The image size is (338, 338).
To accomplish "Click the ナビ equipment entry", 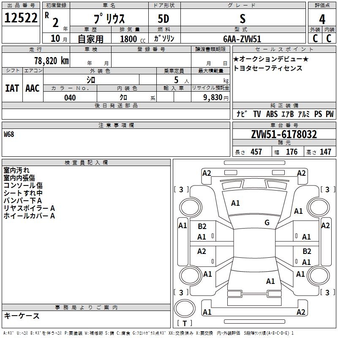I will (242, 114).
